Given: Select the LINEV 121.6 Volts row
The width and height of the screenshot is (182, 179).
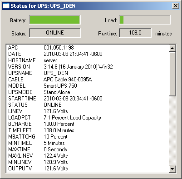Looking at the screenshot, I should [88, 111].
